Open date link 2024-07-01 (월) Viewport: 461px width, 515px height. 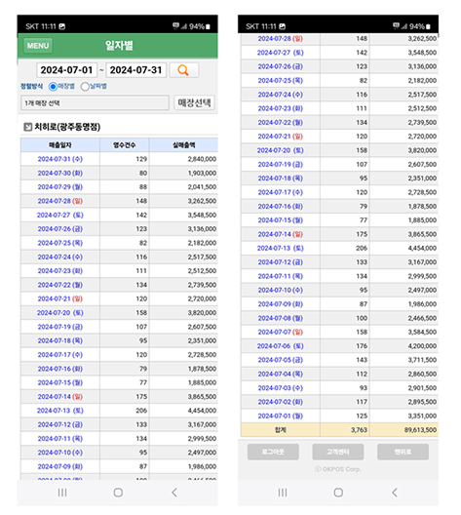click(281, 416)
